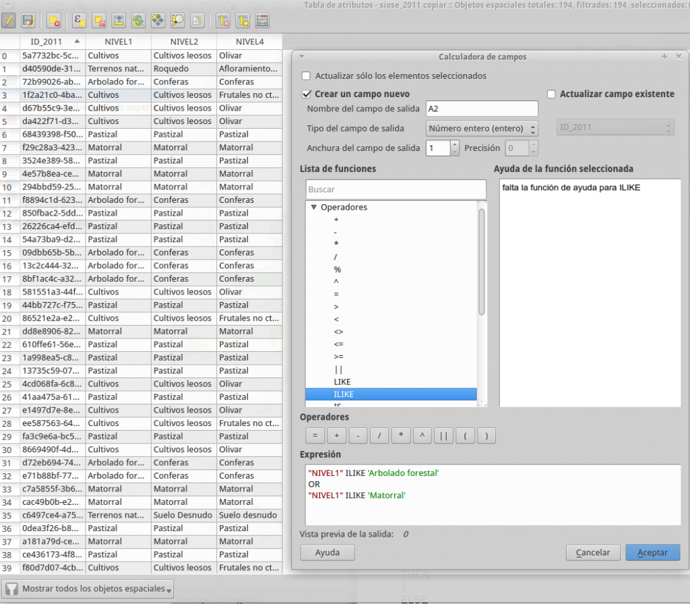Select LIKE operator in function list
Screen dimensions: 690x604
(342, 382)
